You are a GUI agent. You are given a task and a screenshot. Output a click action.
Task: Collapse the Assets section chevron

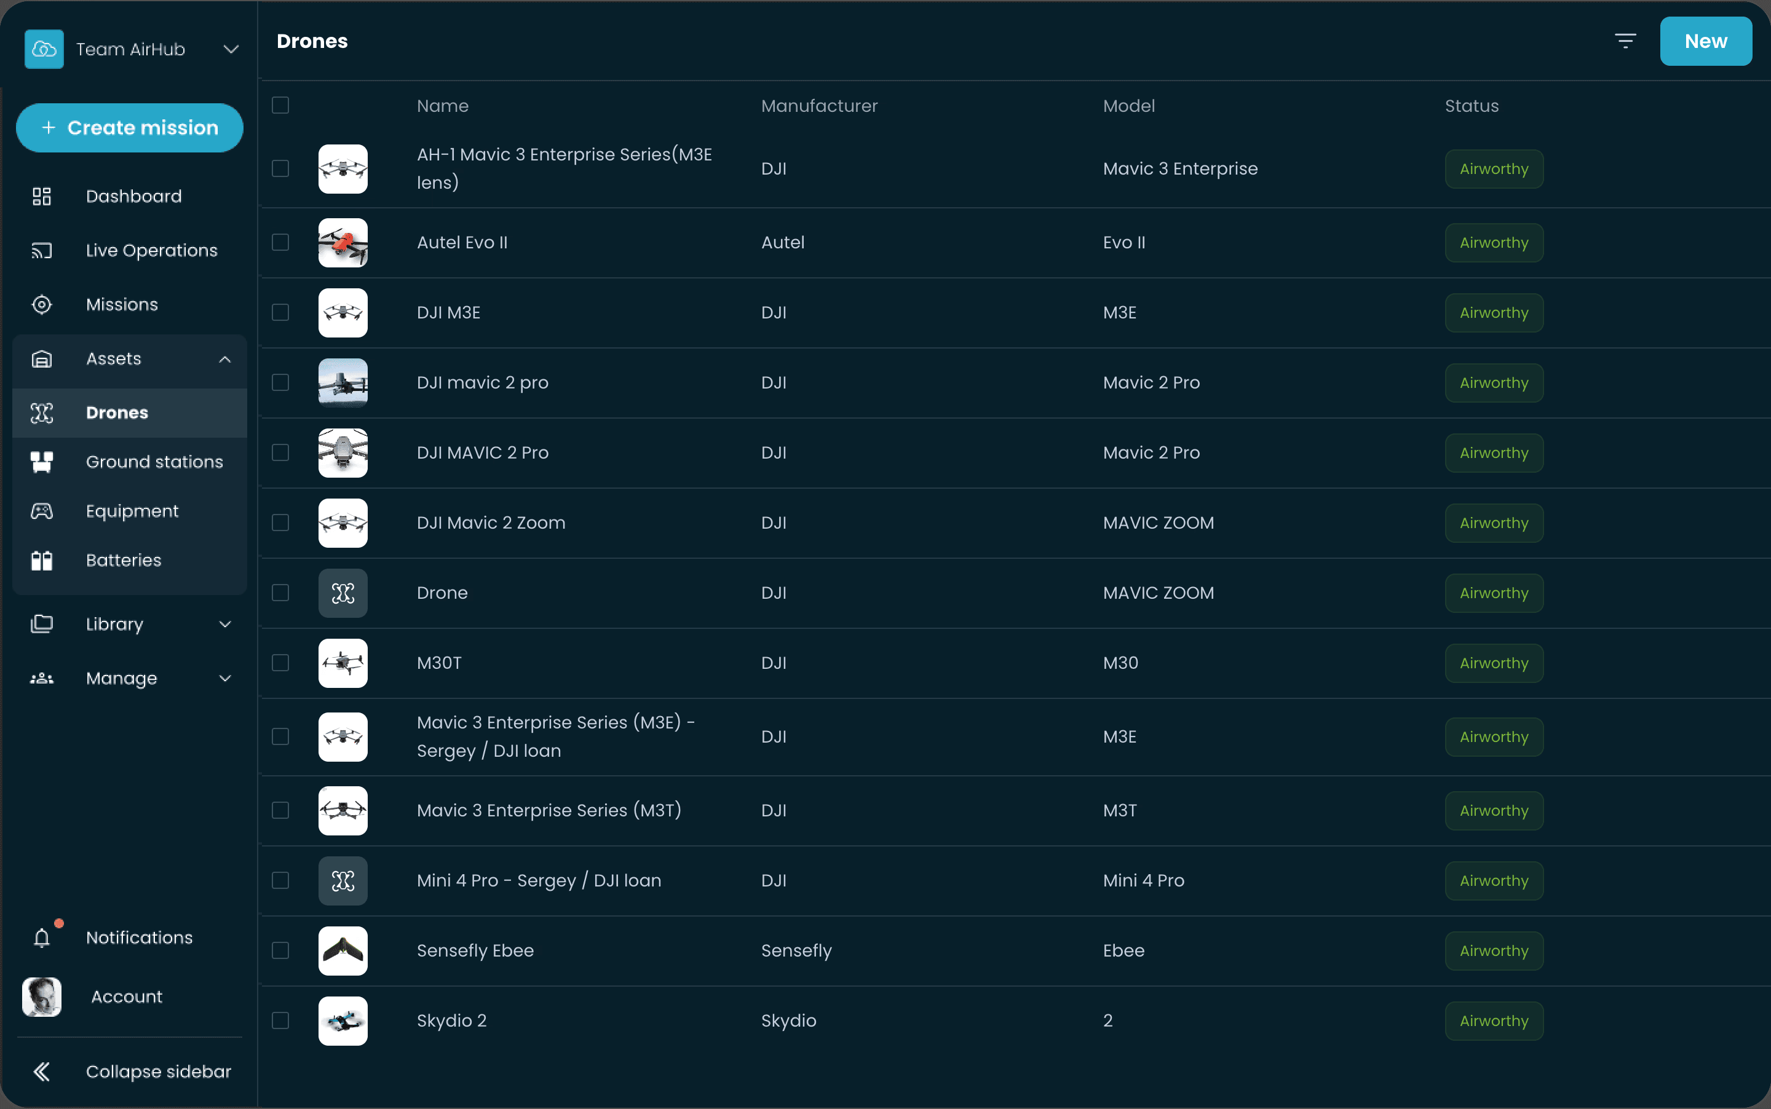click(x=225, y=360)
